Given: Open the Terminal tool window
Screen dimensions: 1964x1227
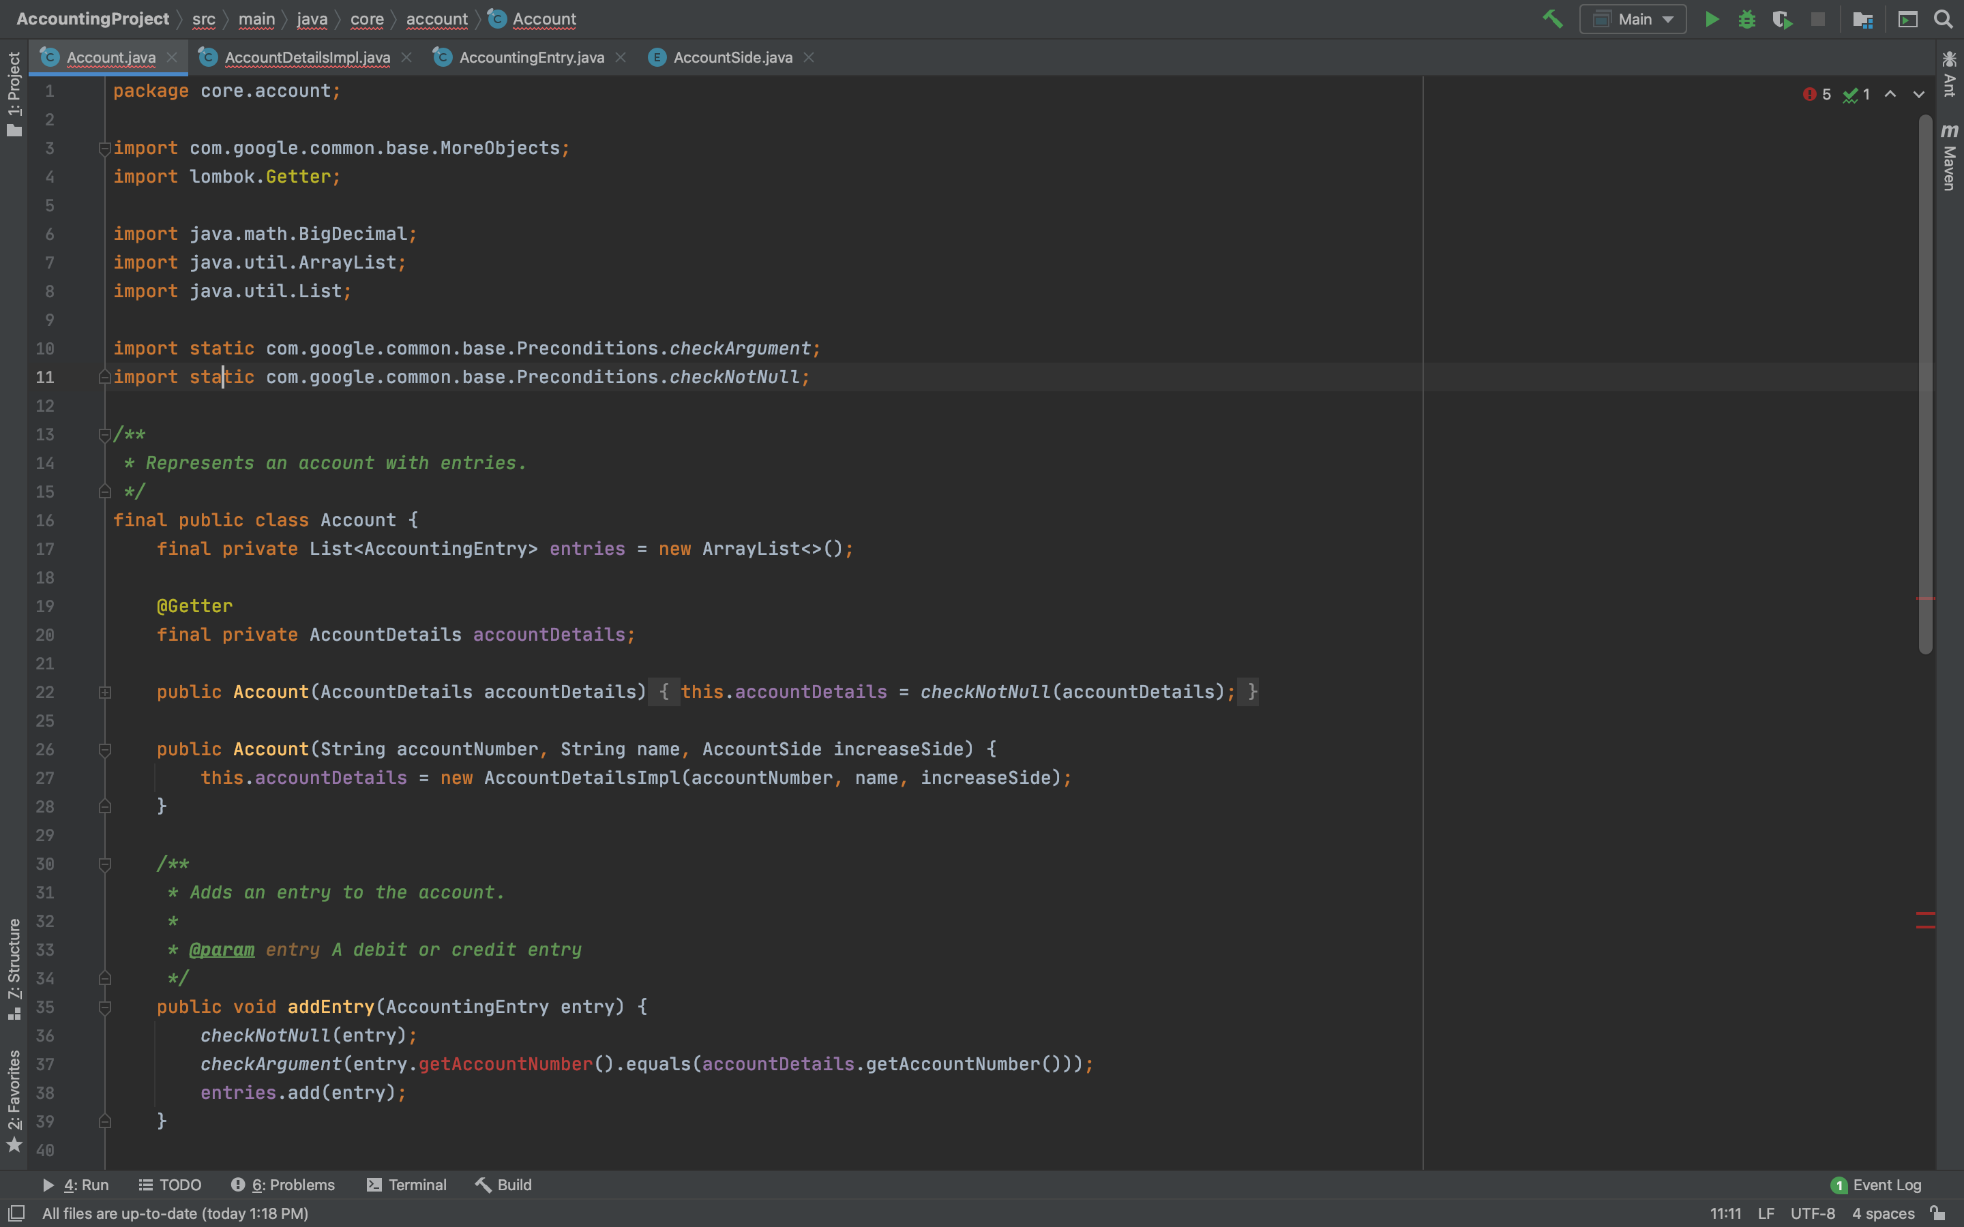Looking at the screenshot, I should [406, 1185].
